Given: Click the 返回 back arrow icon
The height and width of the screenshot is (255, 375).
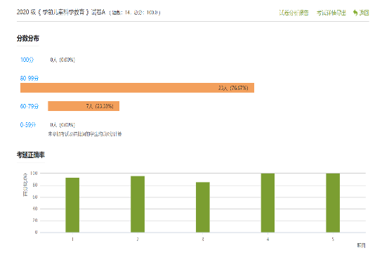Looking at the screenshot, I should click(x=355, y=13).
